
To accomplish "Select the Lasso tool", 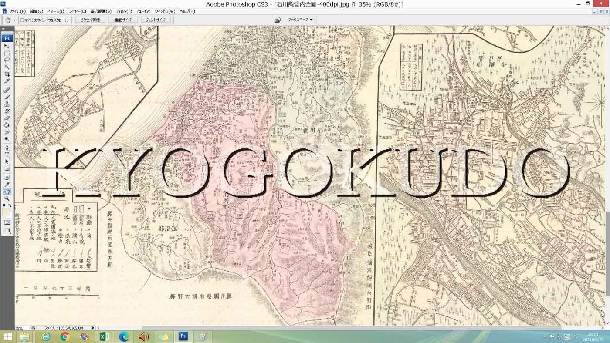I will (7, 61).
